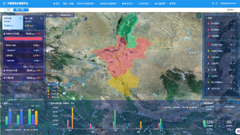The image size is (240, 135).
Task: Open edit icon on 总用水量 card
Action: [x=21, y=18]
